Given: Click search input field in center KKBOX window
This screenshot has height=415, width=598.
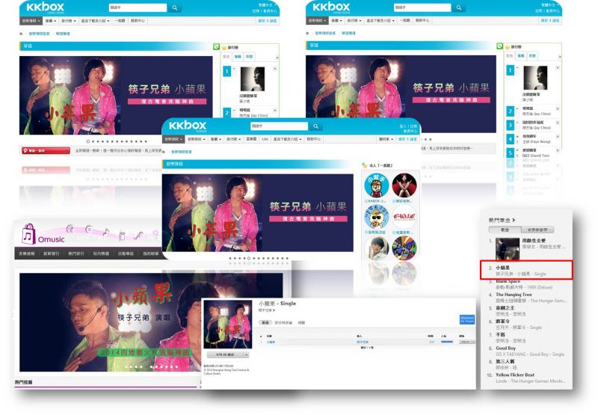Looking at the screenshot, I should click(x=279, y=126).
